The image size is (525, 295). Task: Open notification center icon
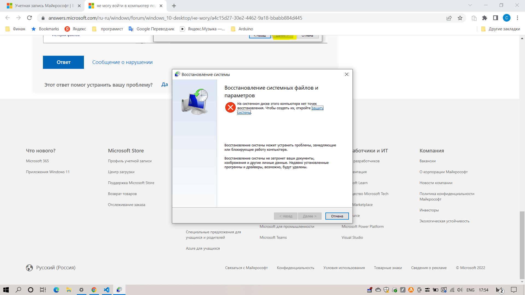pos(514,290)
